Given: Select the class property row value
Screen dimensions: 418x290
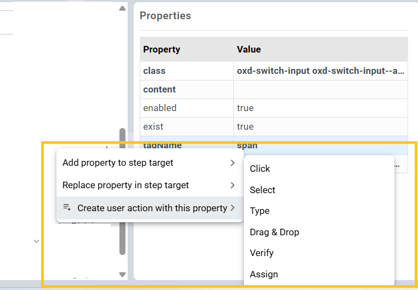Looking at the screenshot, I should pos(320,71).
